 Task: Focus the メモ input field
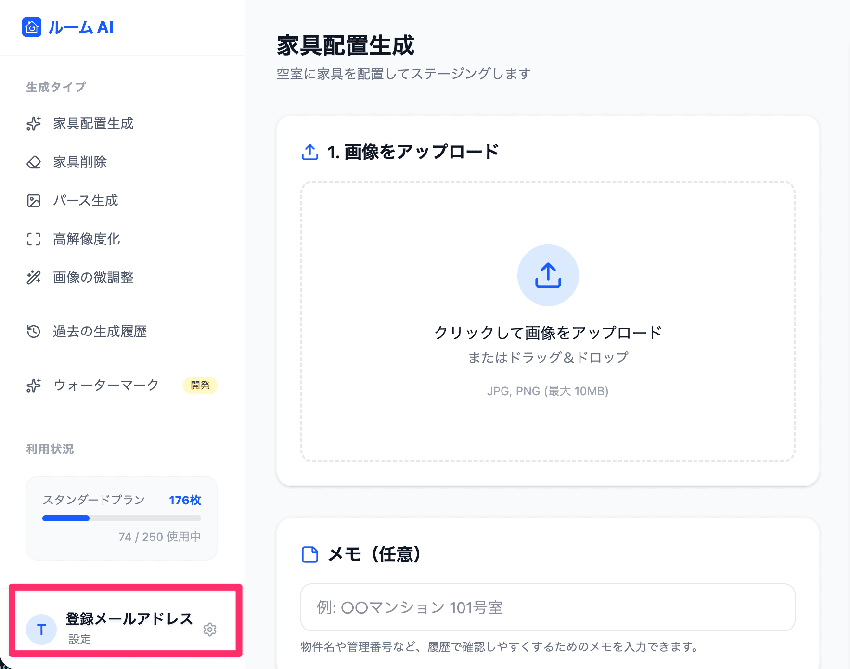coord(548,607)
